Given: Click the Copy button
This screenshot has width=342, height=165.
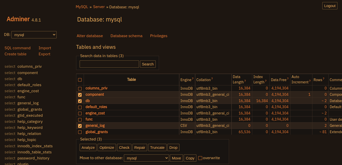Looking at the screenshot, I should coord(190,158).
